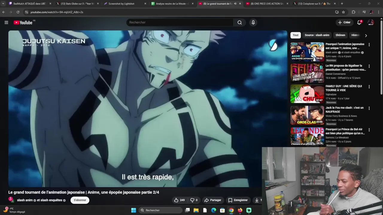View site information icon in address bar
The height and width of the screenshot is (215, 383).
click(x=26, y=12)
